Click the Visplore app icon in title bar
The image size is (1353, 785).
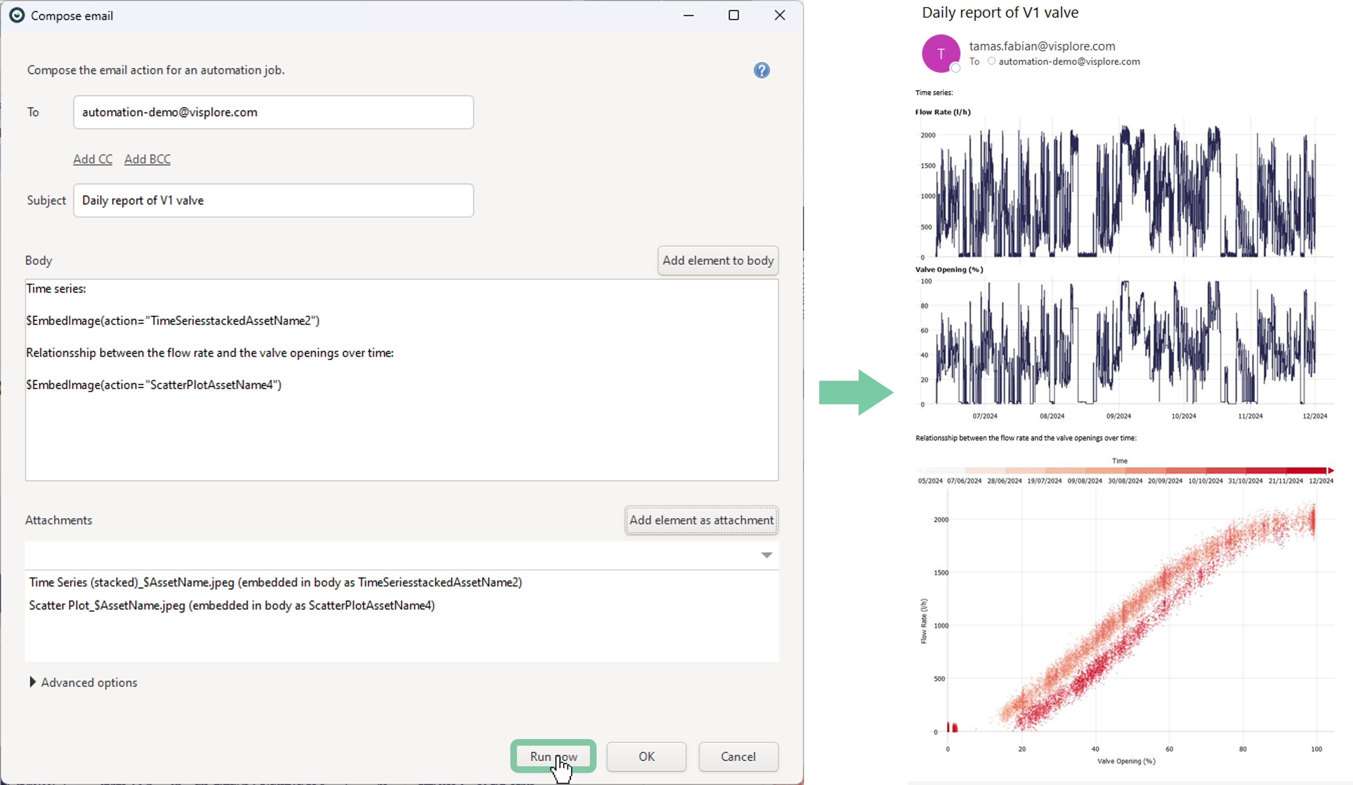coord(16,16)
